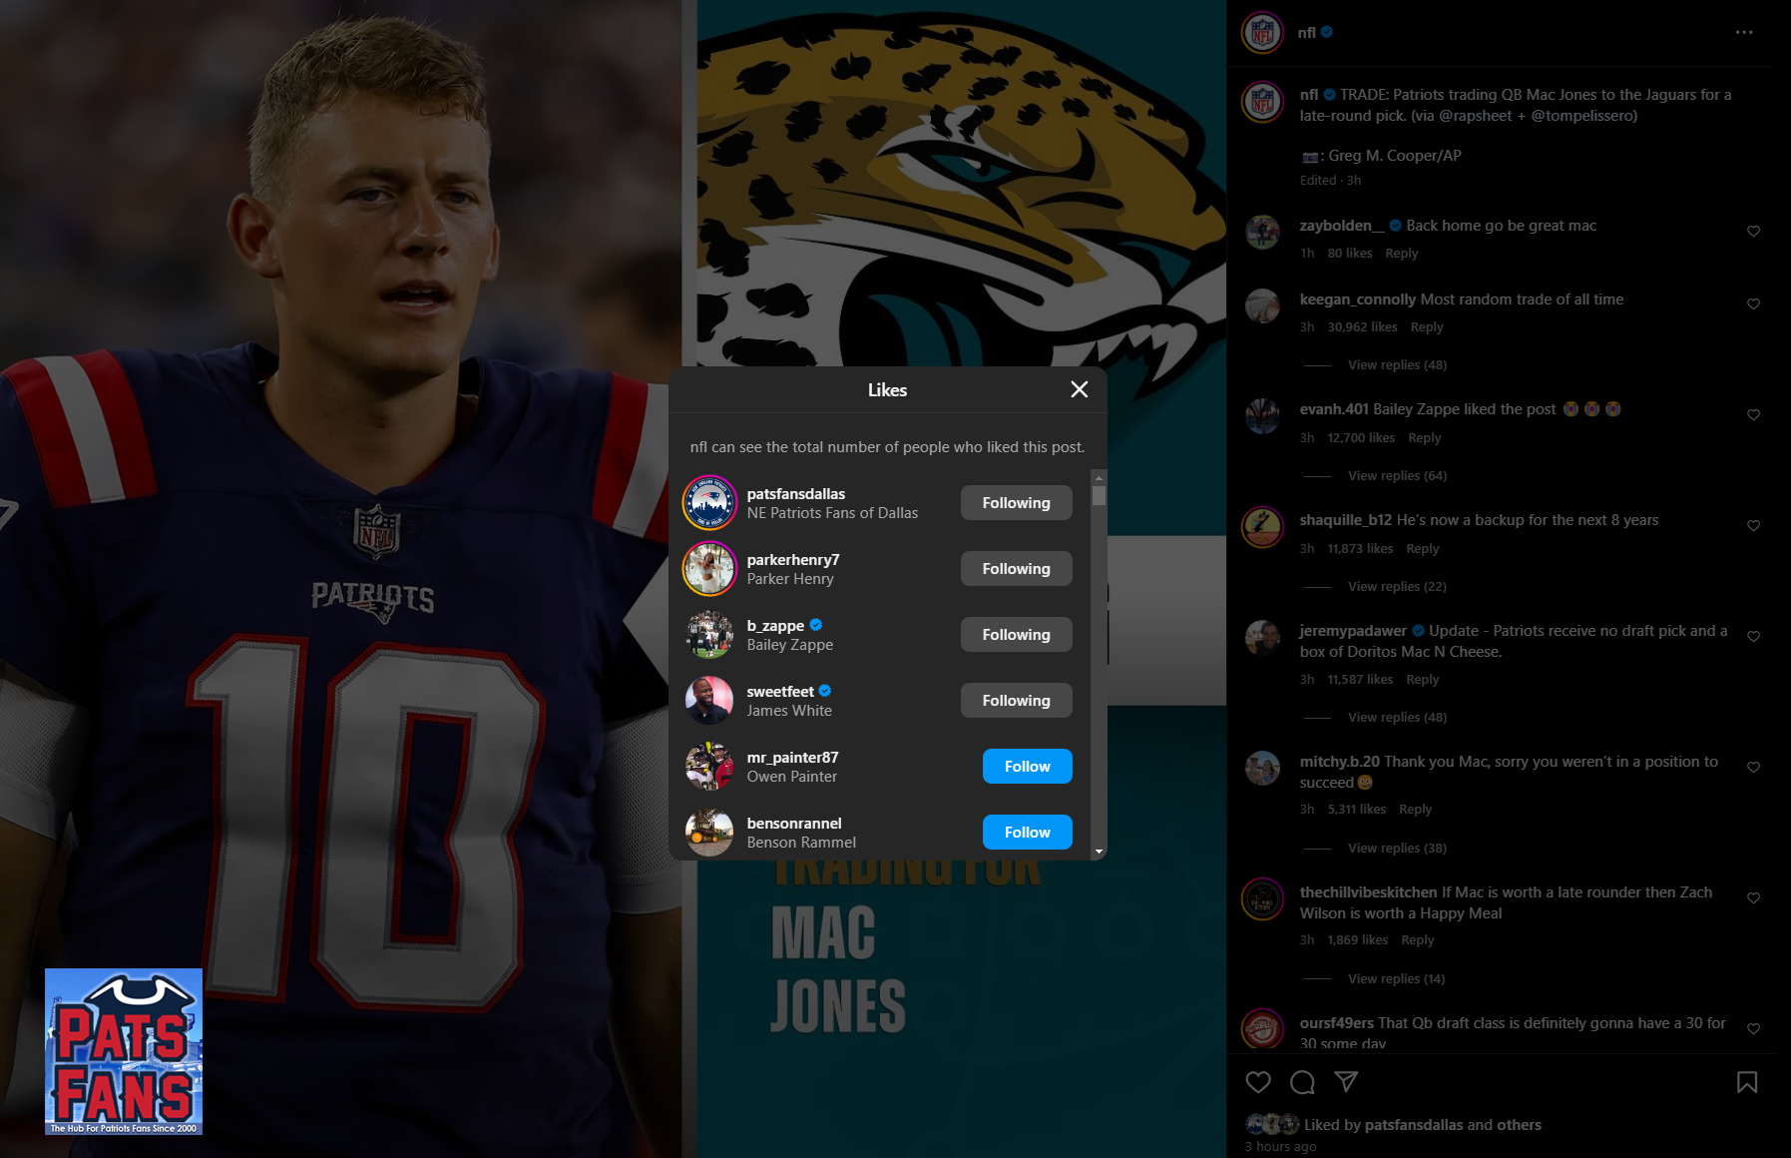Open the post options three-dot menu
Image resolution: width=1791 pixels, height=1158 pixels.
[x=1743, y=32]
